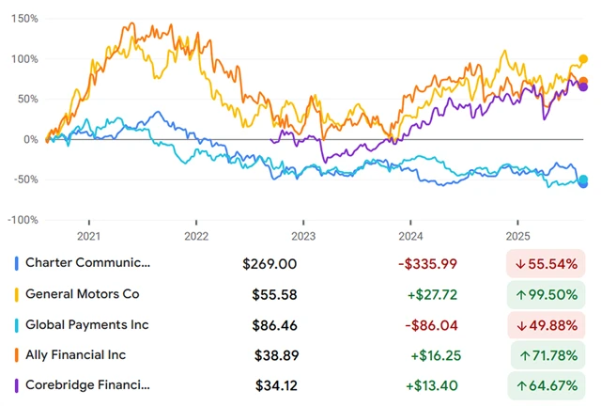The width and height of the screenshot is (601, 406).
Task: Click the purple Corebridge endpoint dot on chart
Action: [583, 87]
